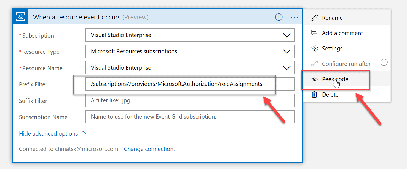Click the Configure run after flow icon
The height and width of the screenshot is (169, 407).
(314, 64)
